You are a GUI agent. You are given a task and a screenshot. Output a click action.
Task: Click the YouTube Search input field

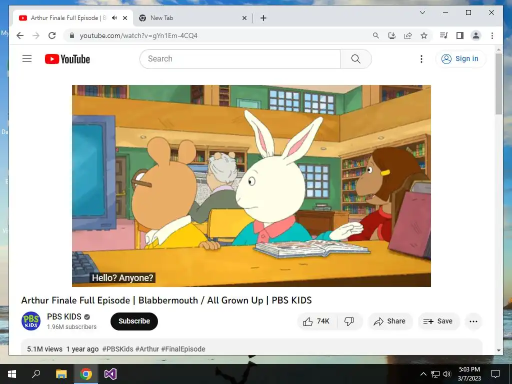[x=240, y=59]
